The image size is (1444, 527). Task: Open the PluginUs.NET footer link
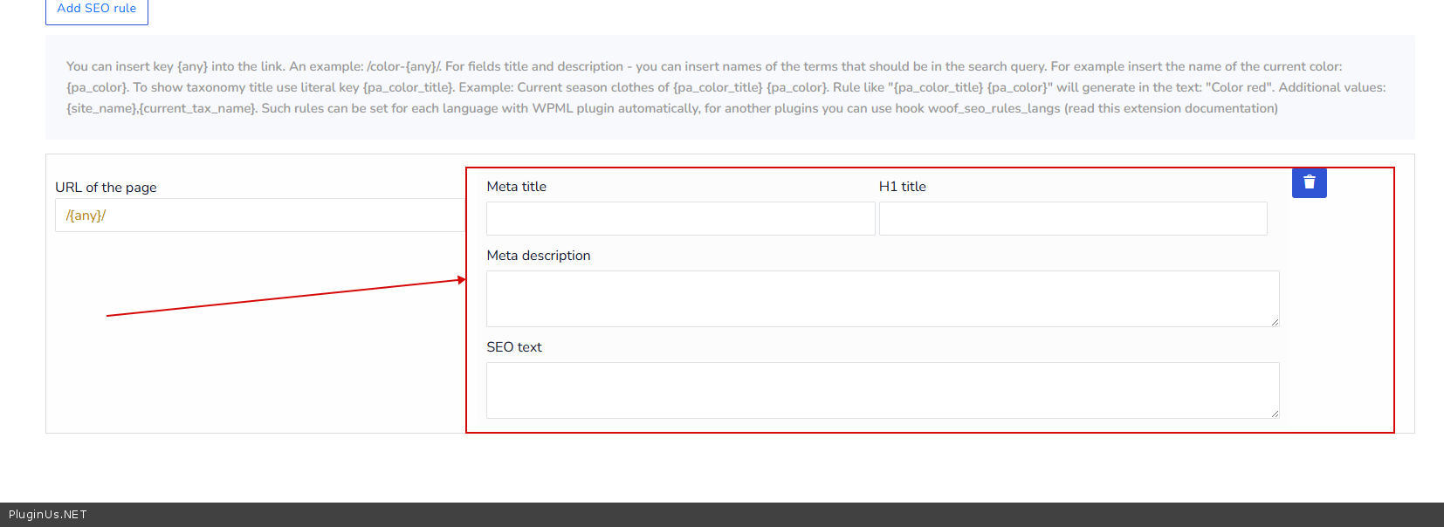[x=48, y=515]
